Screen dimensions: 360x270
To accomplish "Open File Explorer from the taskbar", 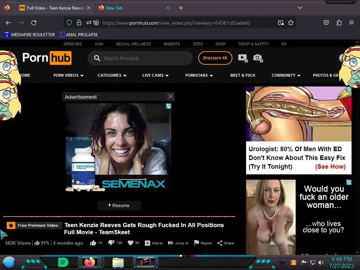I will (x=118, y=263).
